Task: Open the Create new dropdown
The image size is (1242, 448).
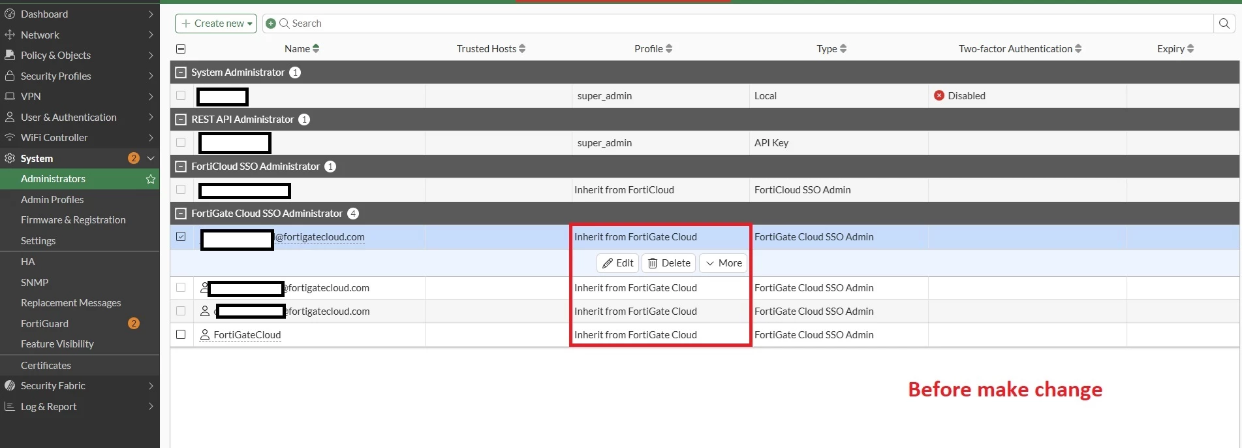Action: tap(216, 24)
